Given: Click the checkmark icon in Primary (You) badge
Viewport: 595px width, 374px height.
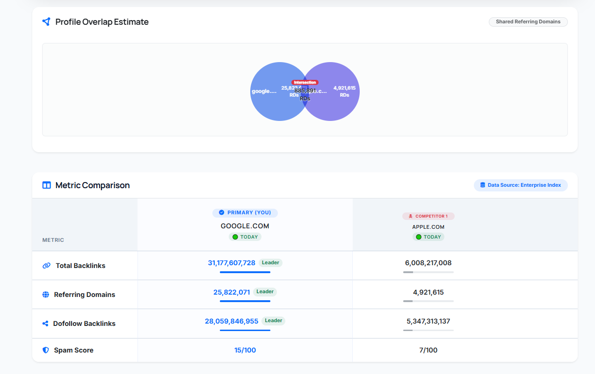Looking at the screenshot, I should (221, 212).
